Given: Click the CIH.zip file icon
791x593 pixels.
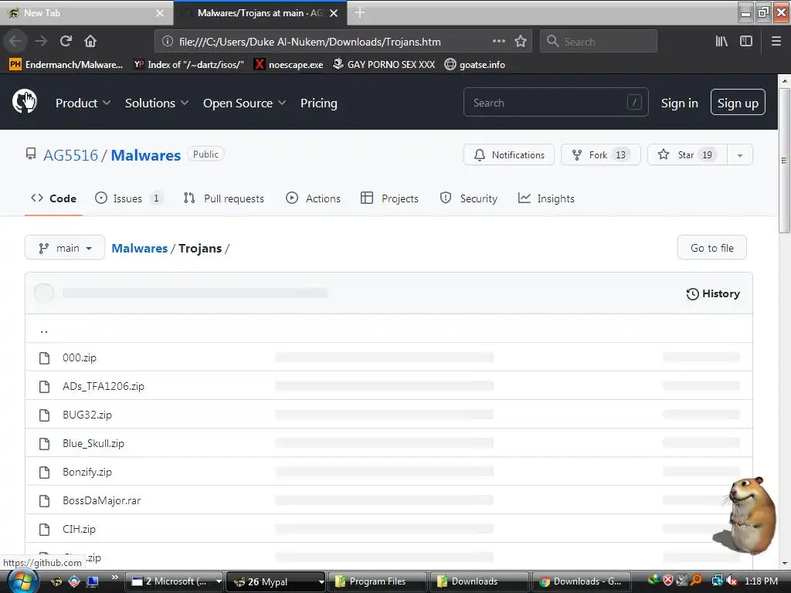Looking at the screenshot, I should pyautogui.click(x=44, y=530).
